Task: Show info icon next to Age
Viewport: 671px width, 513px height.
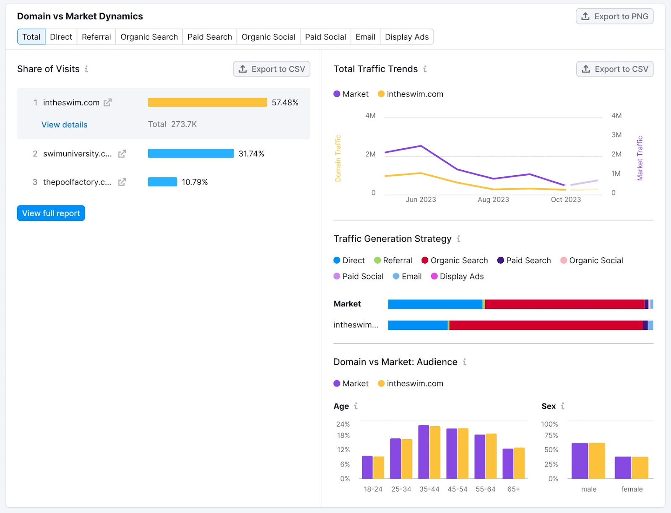Action: click(356, 406)
